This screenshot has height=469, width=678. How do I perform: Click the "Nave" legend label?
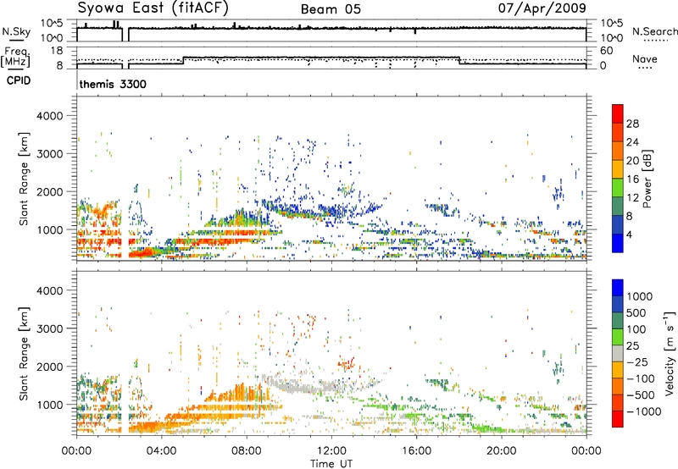[645, 59]
